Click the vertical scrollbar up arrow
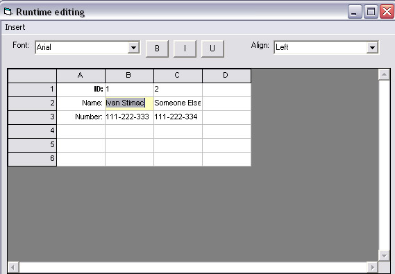 click(384, 74)
